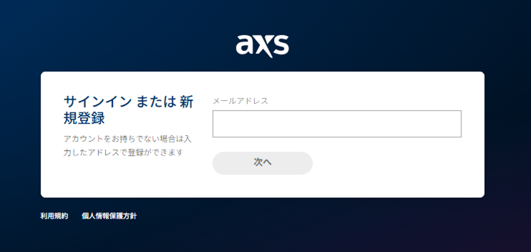Open the 利用規約 link
The height and width of the screenshot is (252, 531).
(x=54, y=216)
